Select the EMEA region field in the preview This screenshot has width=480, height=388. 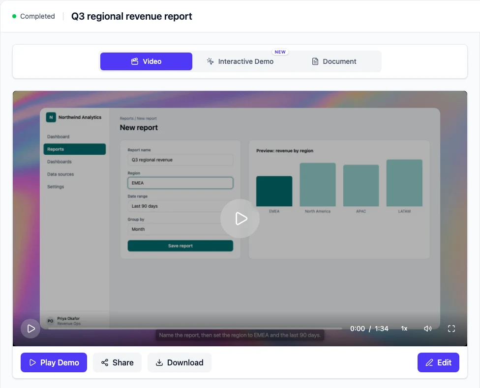[180, 183]
